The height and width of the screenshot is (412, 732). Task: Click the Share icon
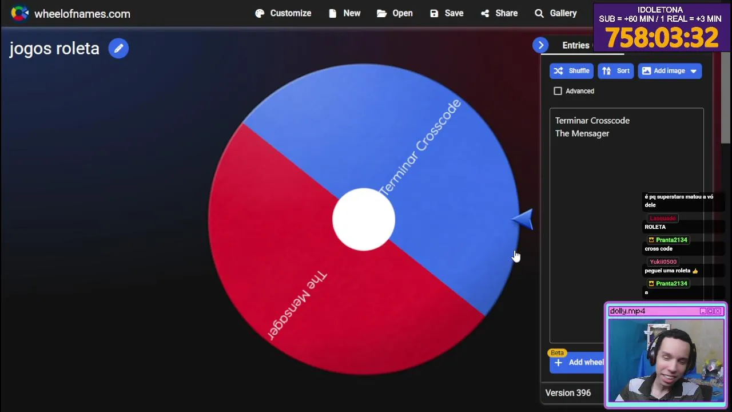tap(485, 13)
